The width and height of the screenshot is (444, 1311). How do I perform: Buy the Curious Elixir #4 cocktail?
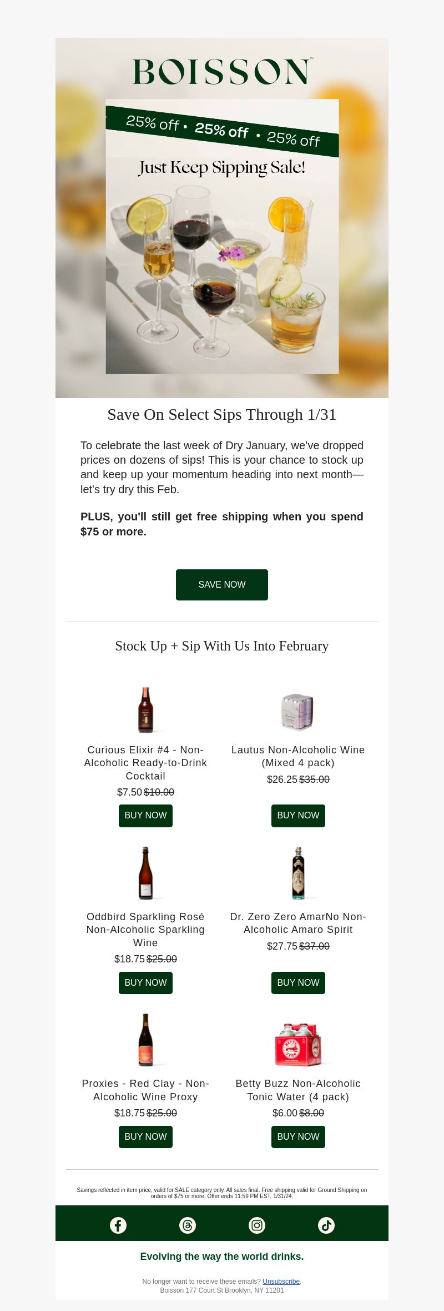(x=145, y=815)
